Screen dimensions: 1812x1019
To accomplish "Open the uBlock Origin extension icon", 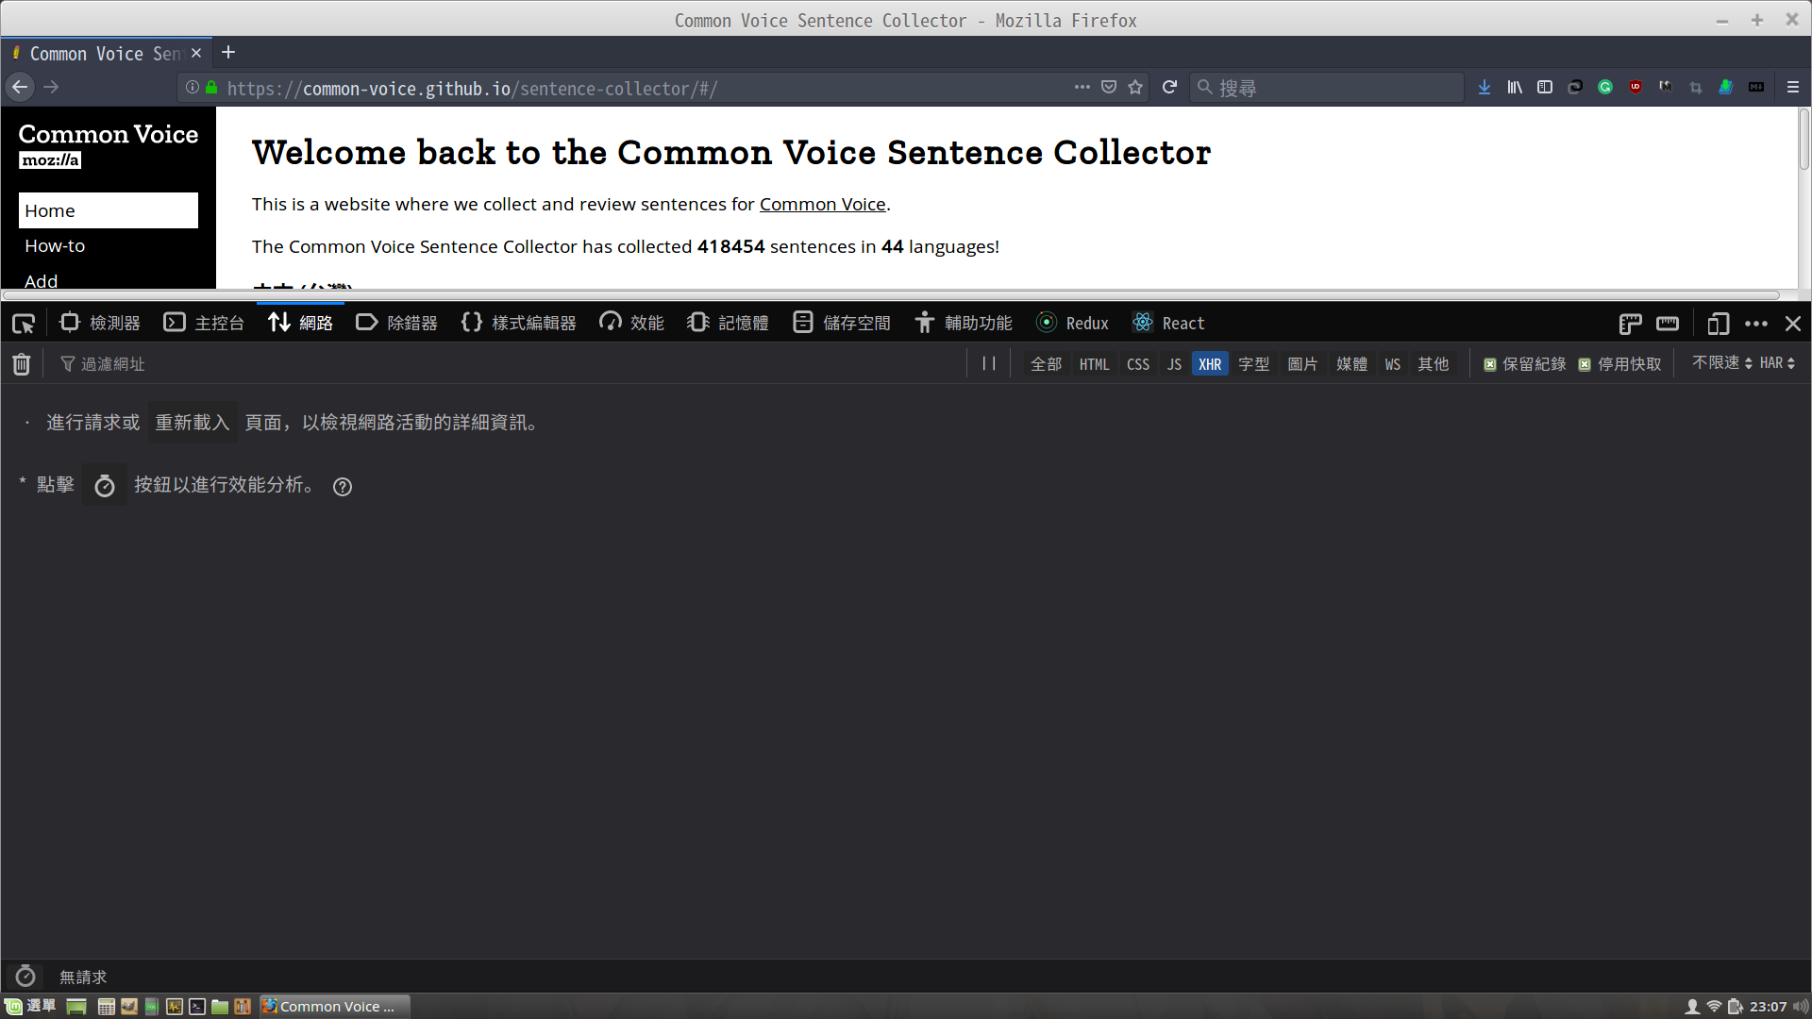I will click(x=1636, y=88).
